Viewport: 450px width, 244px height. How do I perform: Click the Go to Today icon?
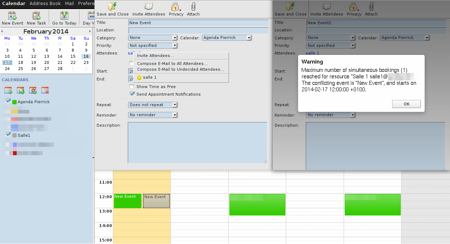[x=64, y=16]
